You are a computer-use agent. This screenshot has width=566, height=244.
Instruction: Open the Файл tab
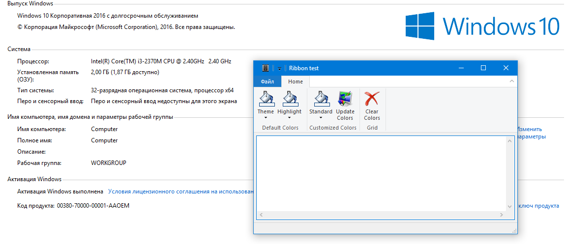(267, 81)
